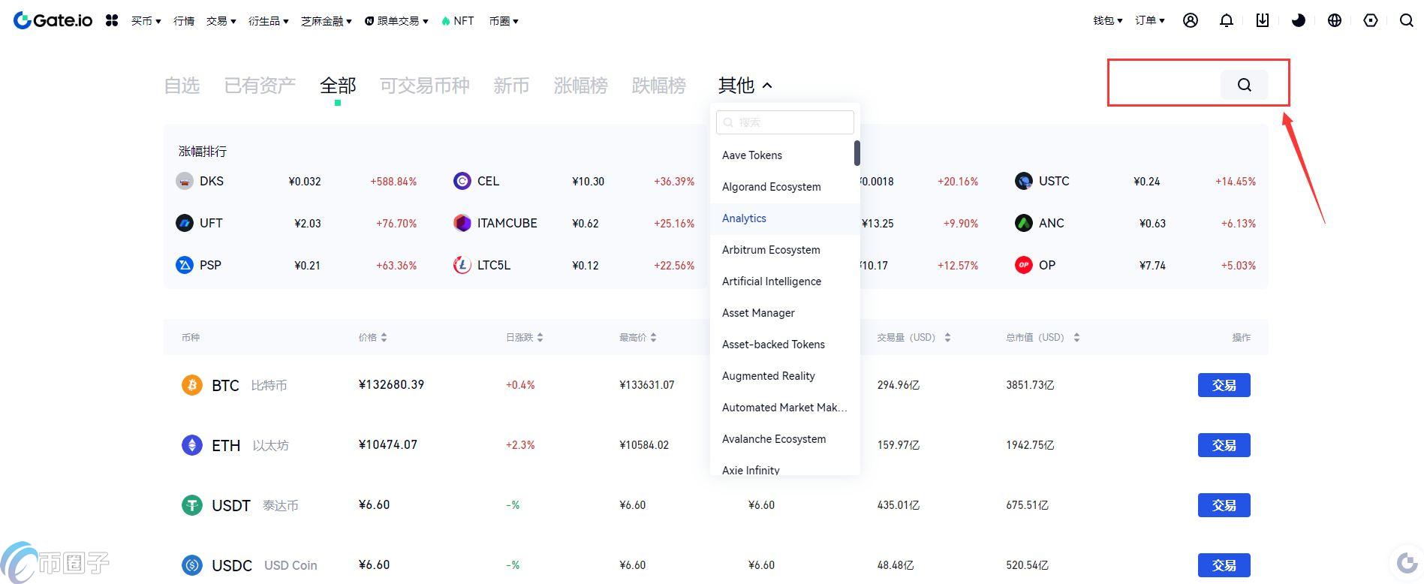Click 交易 button in the USDC row
The image size is (1424, 584).
(1224, 565)
